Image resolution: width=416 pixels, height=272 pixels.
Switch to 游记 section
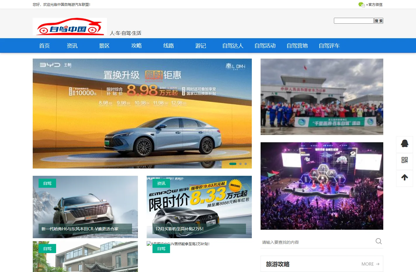click(x=201, y=45)
